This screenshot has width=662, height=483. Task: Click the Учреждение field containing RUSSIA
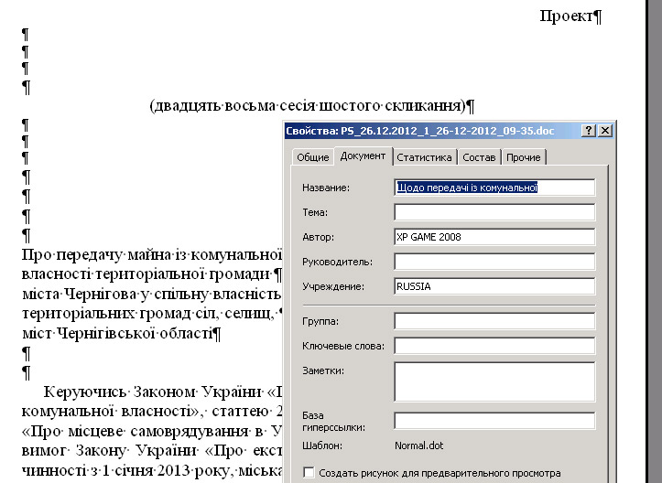click(x=494, y=286)
